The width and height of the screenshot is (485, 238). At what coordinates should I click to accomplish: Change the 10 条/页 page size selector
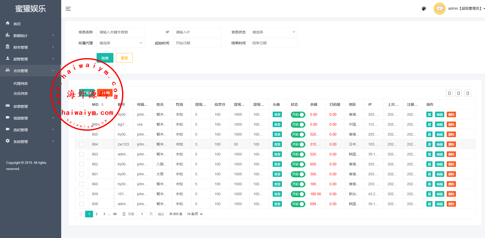(194, 214)
